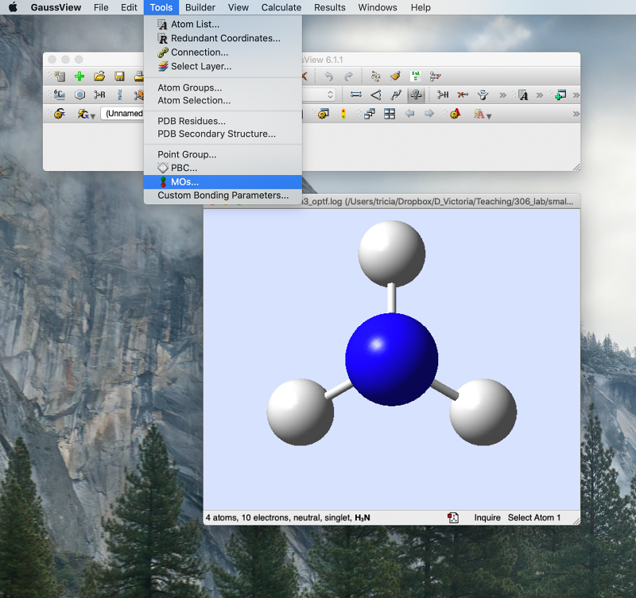Select the Modify Dihedral tool
This screenshot has height=598, width=636.
click(395, 95)
